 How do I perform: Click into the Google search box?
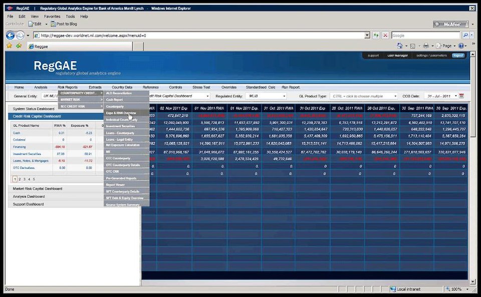[x=426, y=36]
